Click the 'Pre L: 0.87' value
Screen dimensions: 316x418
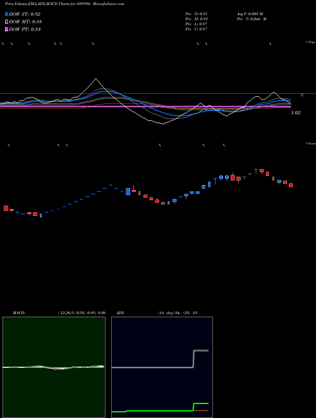coord(197,24)
